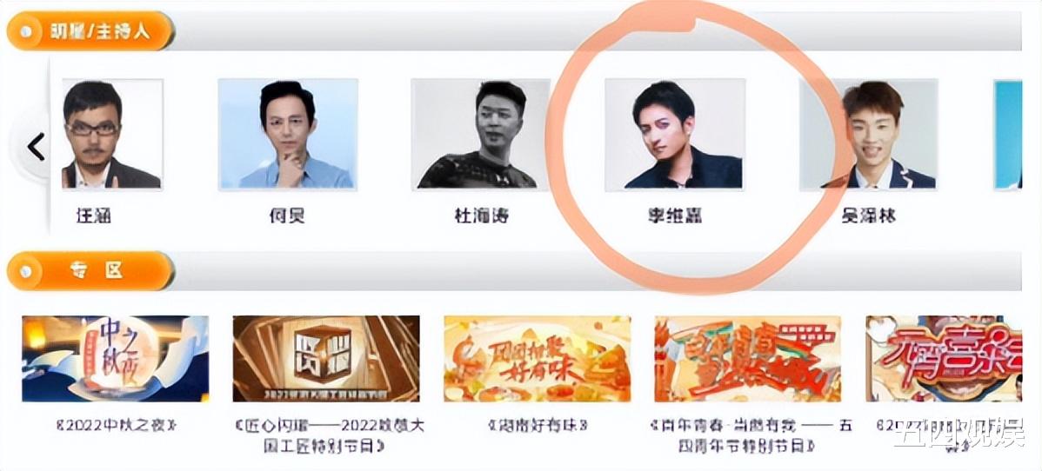This screenshot has height=471, width=1042.
Task: Open the 吴泽林 name link
Action: pos(868,216)
